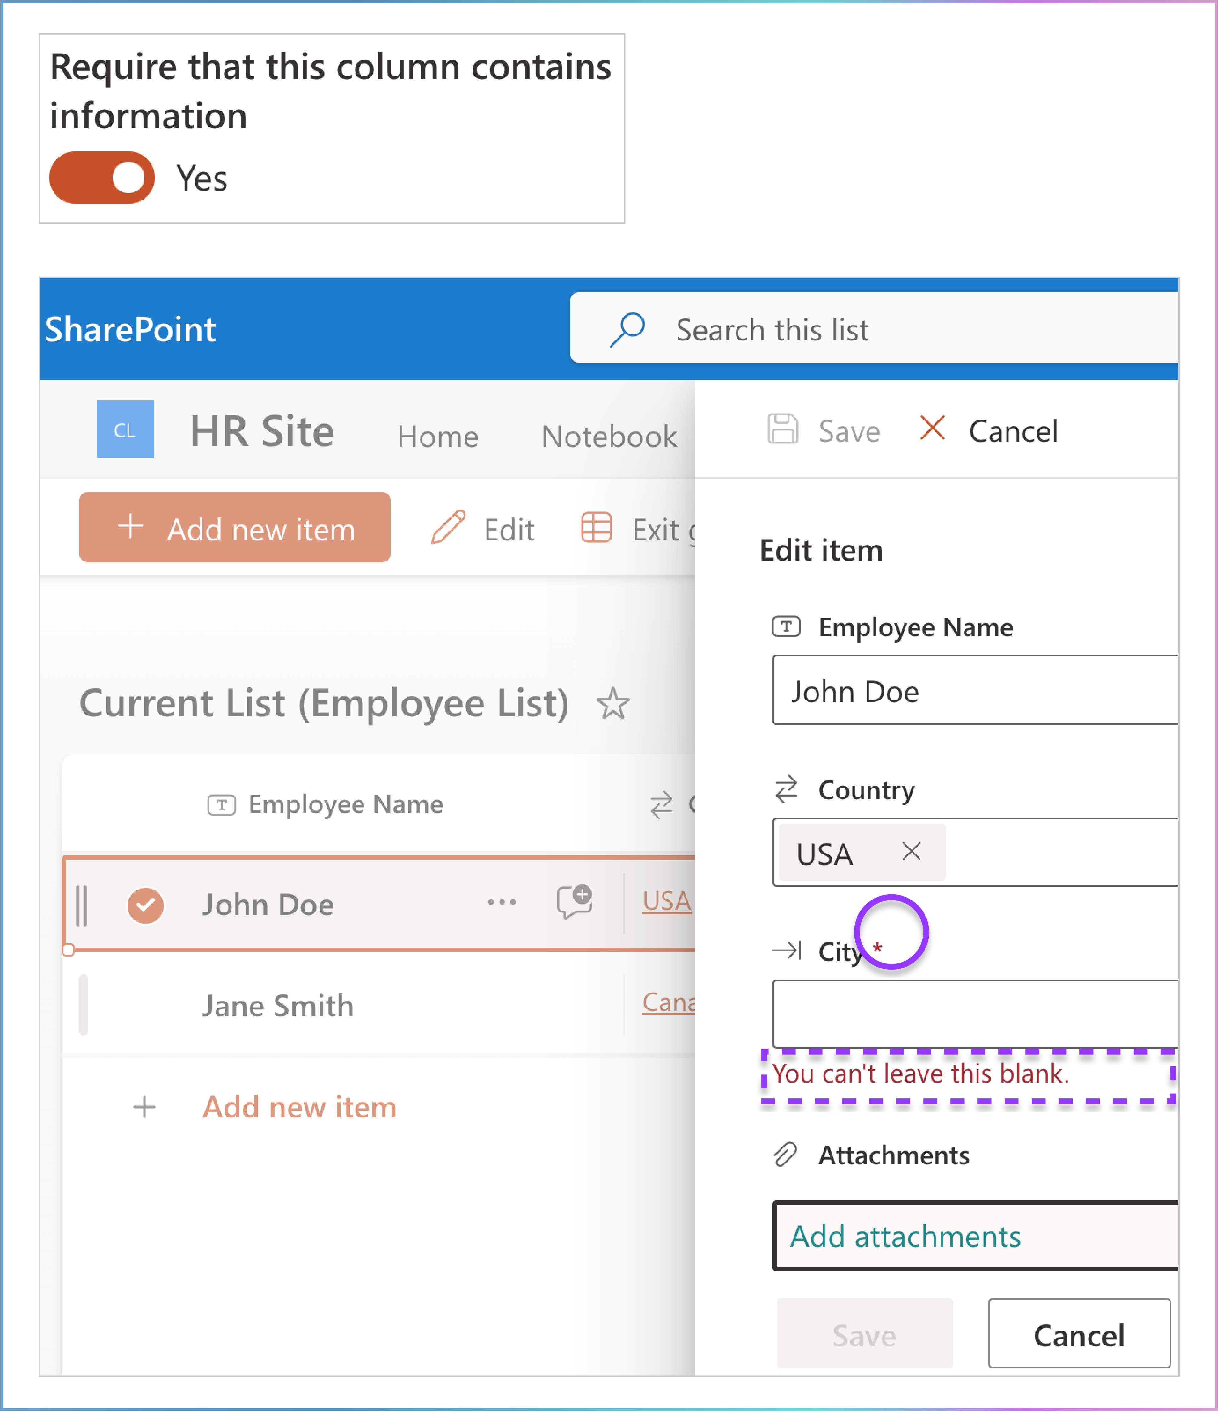This screenshot has width=1218, height=1411.
Task: Click Cancel in the panel top bar
Action: 1013,431
